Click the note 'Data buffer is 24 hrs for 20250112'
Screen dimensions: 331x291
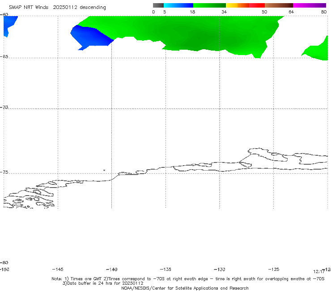[103, 283]
